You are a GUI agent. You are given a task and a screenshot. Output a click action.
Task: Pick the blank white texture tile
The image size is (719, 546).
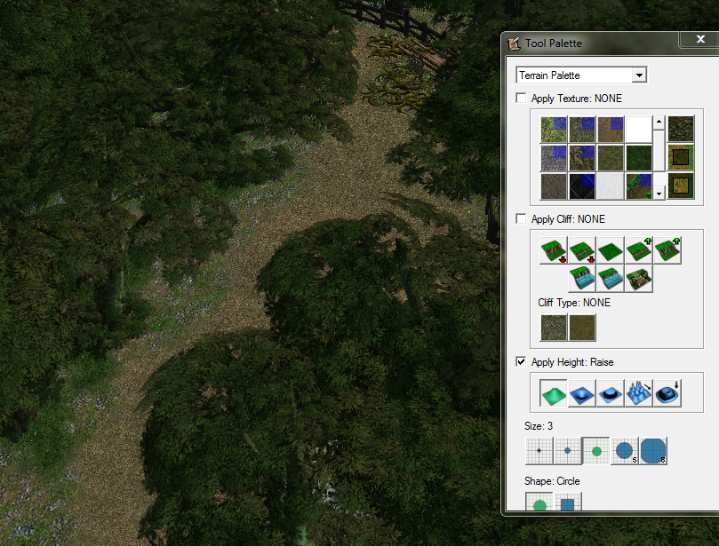[x=639, y=129]
